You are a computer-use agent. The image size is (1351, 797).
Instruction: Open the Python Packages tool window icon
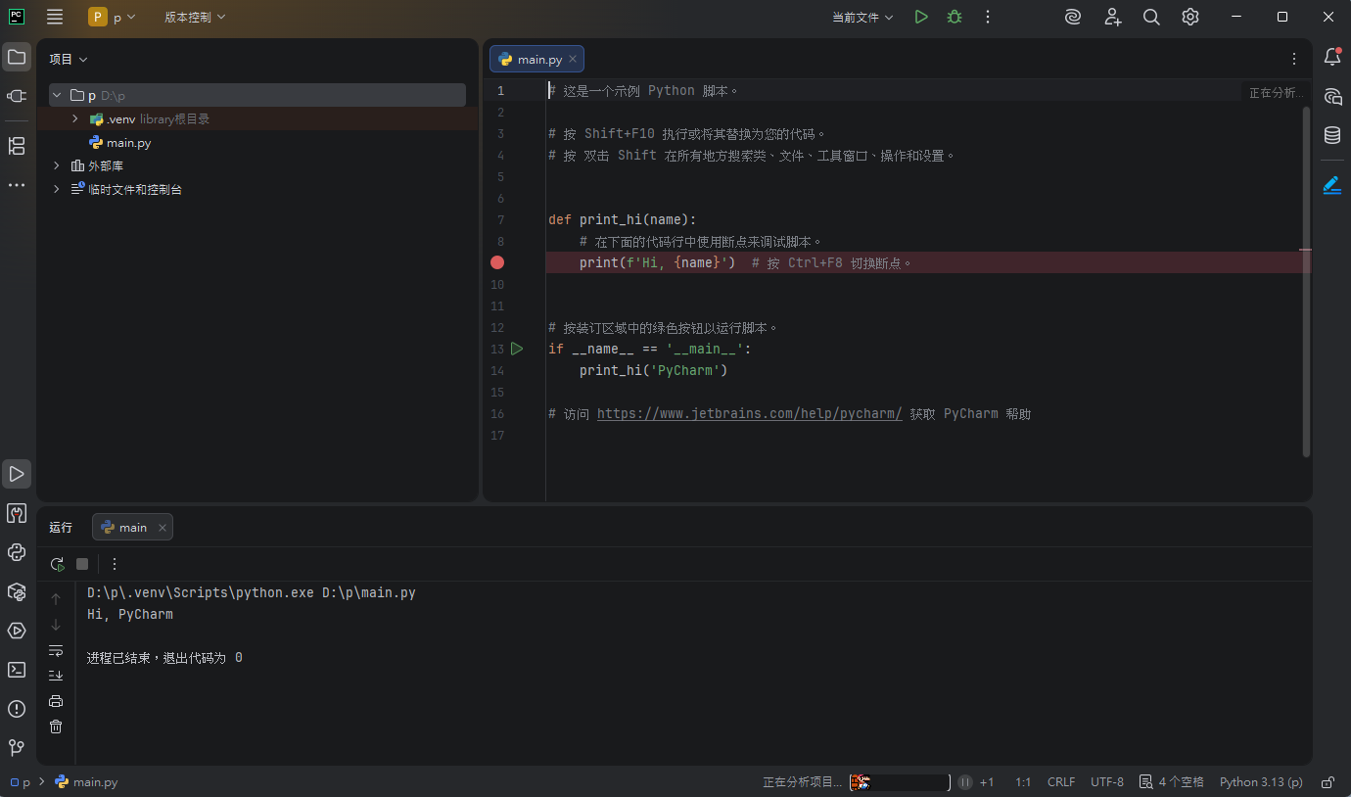pos(17,591)
